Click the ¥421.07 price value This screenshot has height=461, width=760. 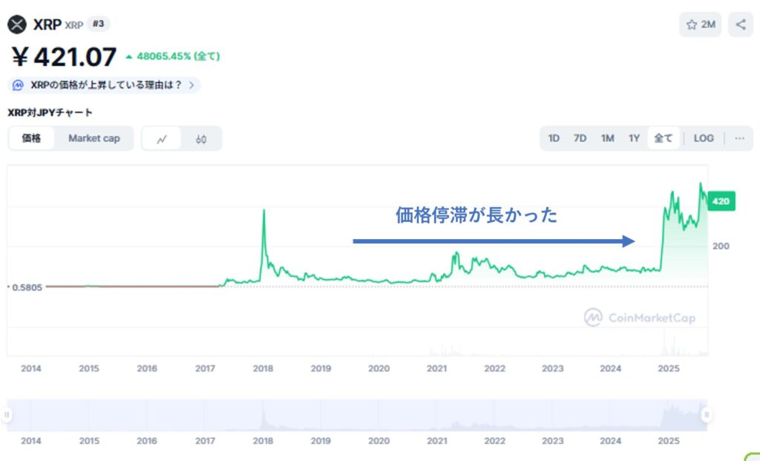click(x=64, y=56)
